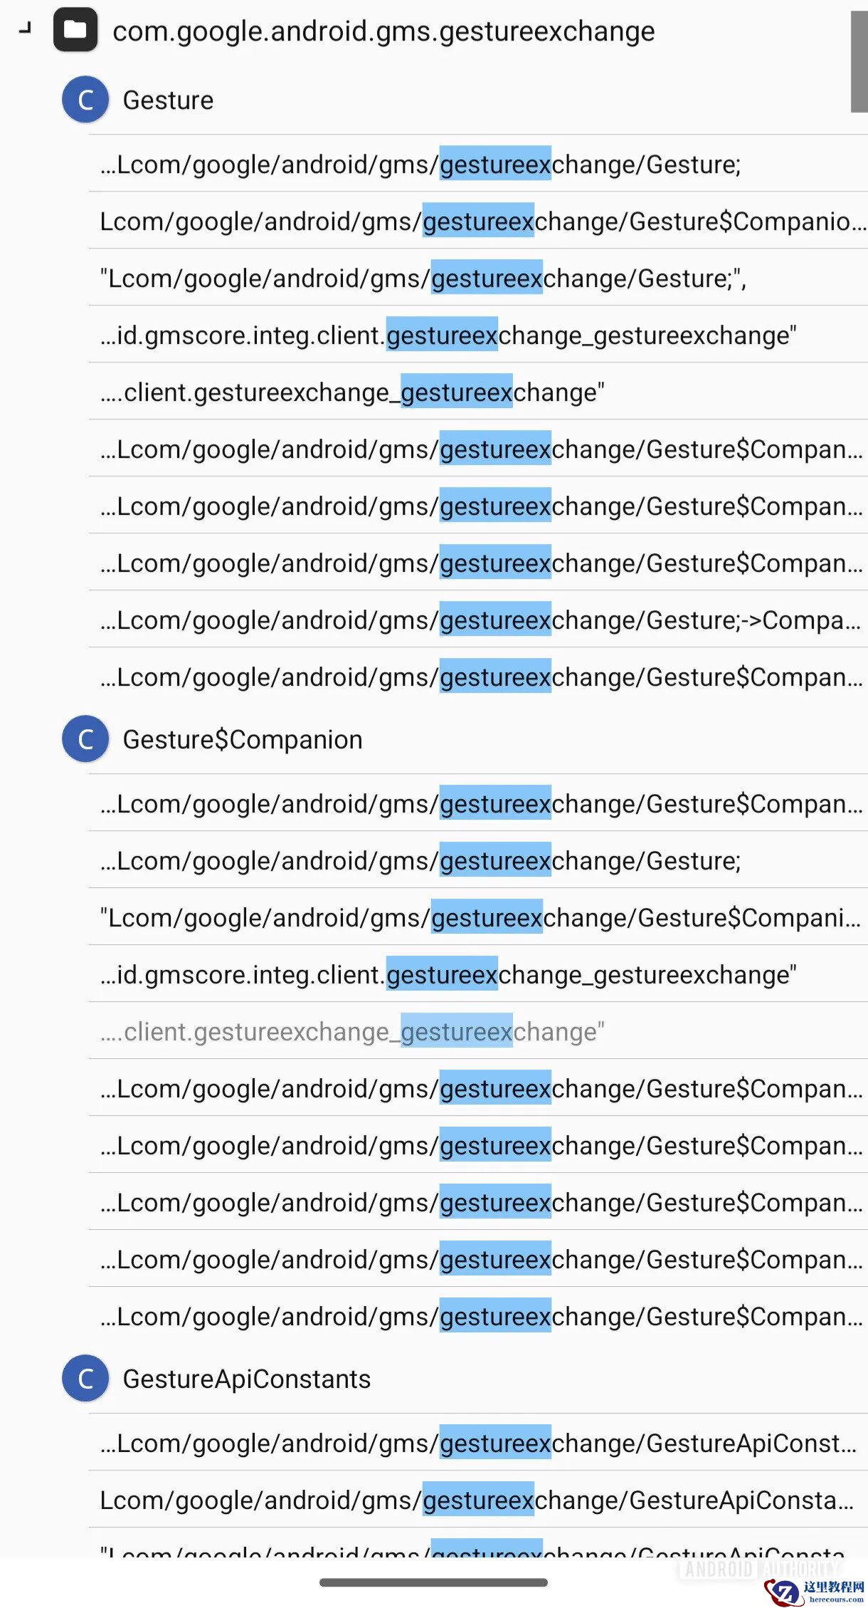Select first id.gmscore.integ.client result under Gesture
868x1608 pixels.
[448, 335]
